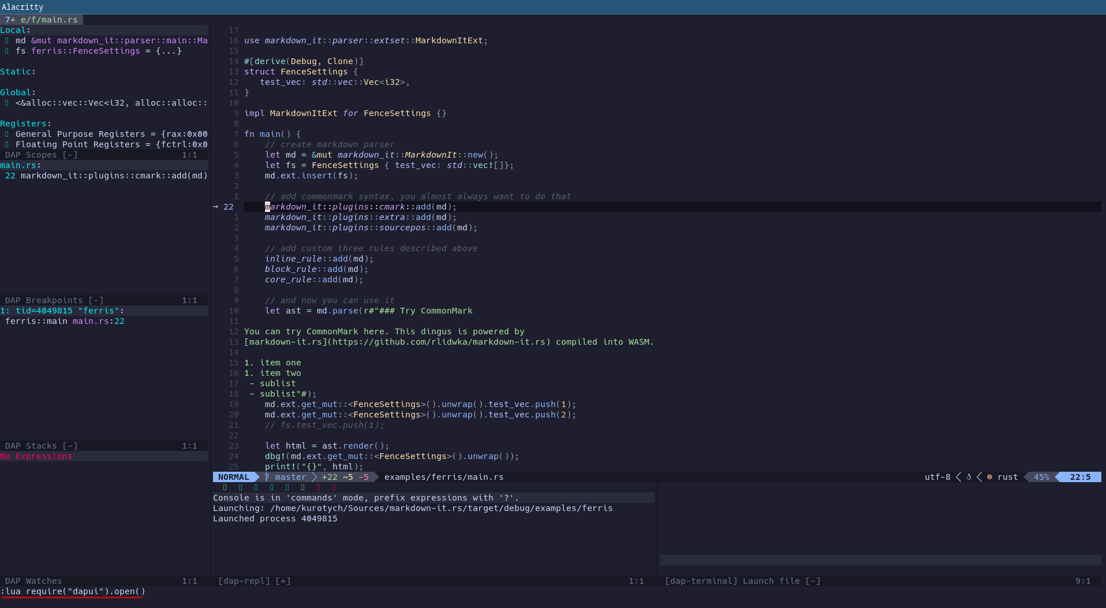Open stack frame ferris::main main.rs:22

(65, 321)
